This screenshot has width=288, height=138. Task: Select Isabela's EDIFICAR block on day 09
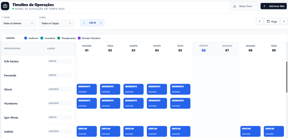274,131
